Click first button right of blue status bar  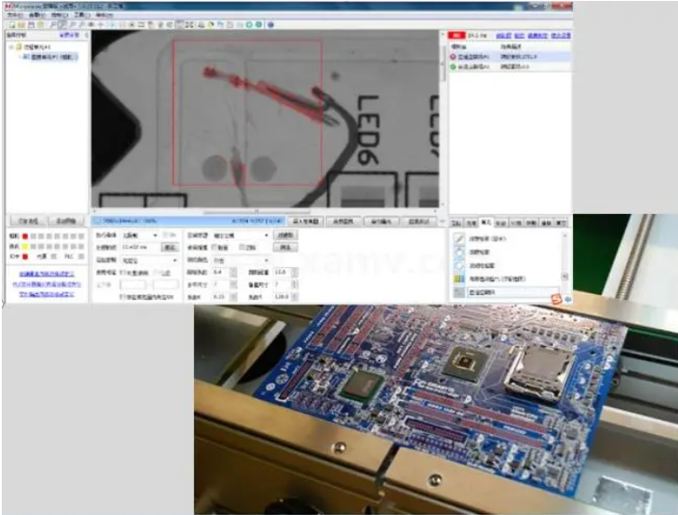coord(305,221)
